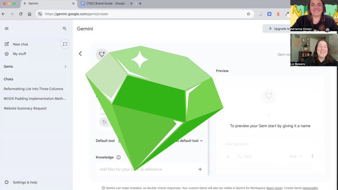
Task: Click Liz Bowers video thumbnail
Action: [x=314, y=50]
